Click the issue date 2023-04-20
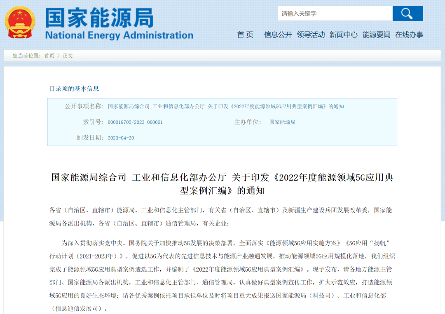Screen dimensions: 445x314 [x=121, y=138]
